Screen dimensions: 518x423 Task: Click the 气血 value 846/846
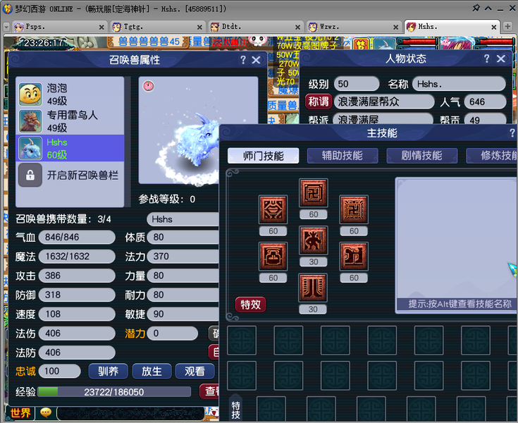click(x=77, y=237)
